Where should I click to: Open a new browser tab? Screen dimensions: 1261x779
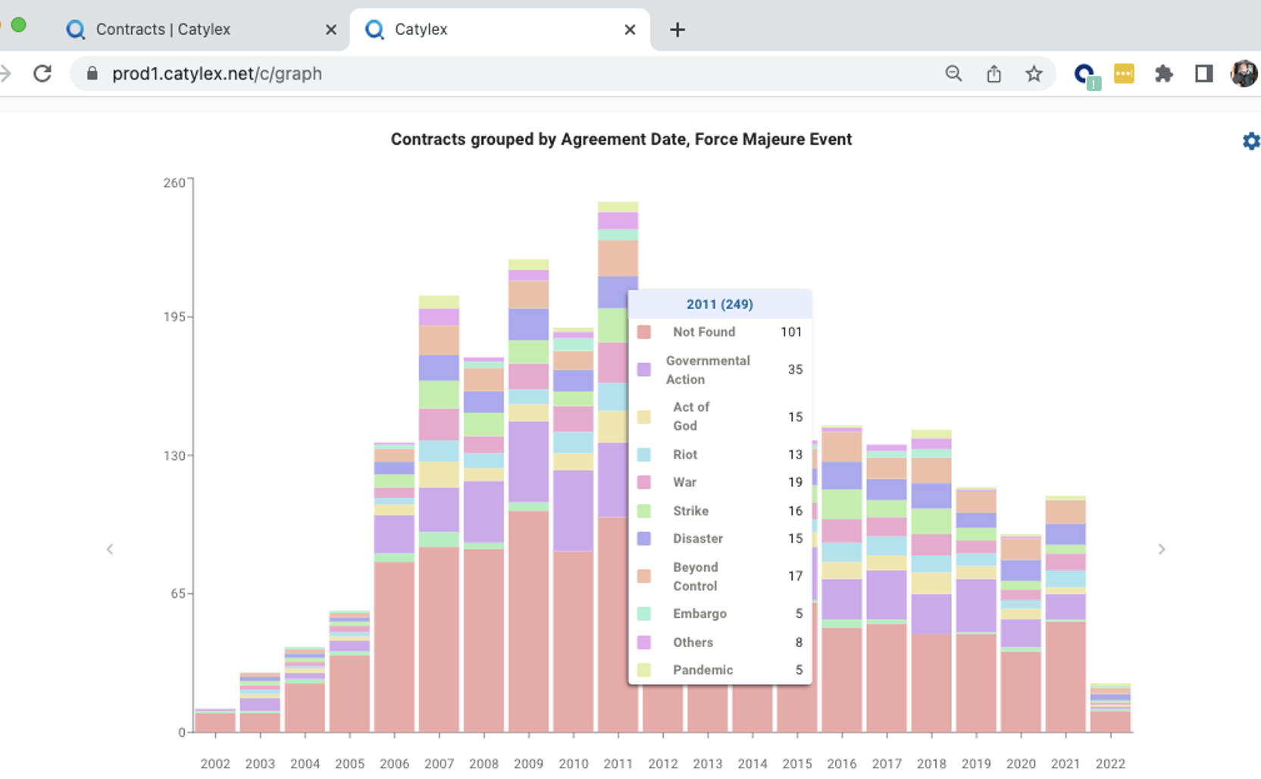point(677,30)
